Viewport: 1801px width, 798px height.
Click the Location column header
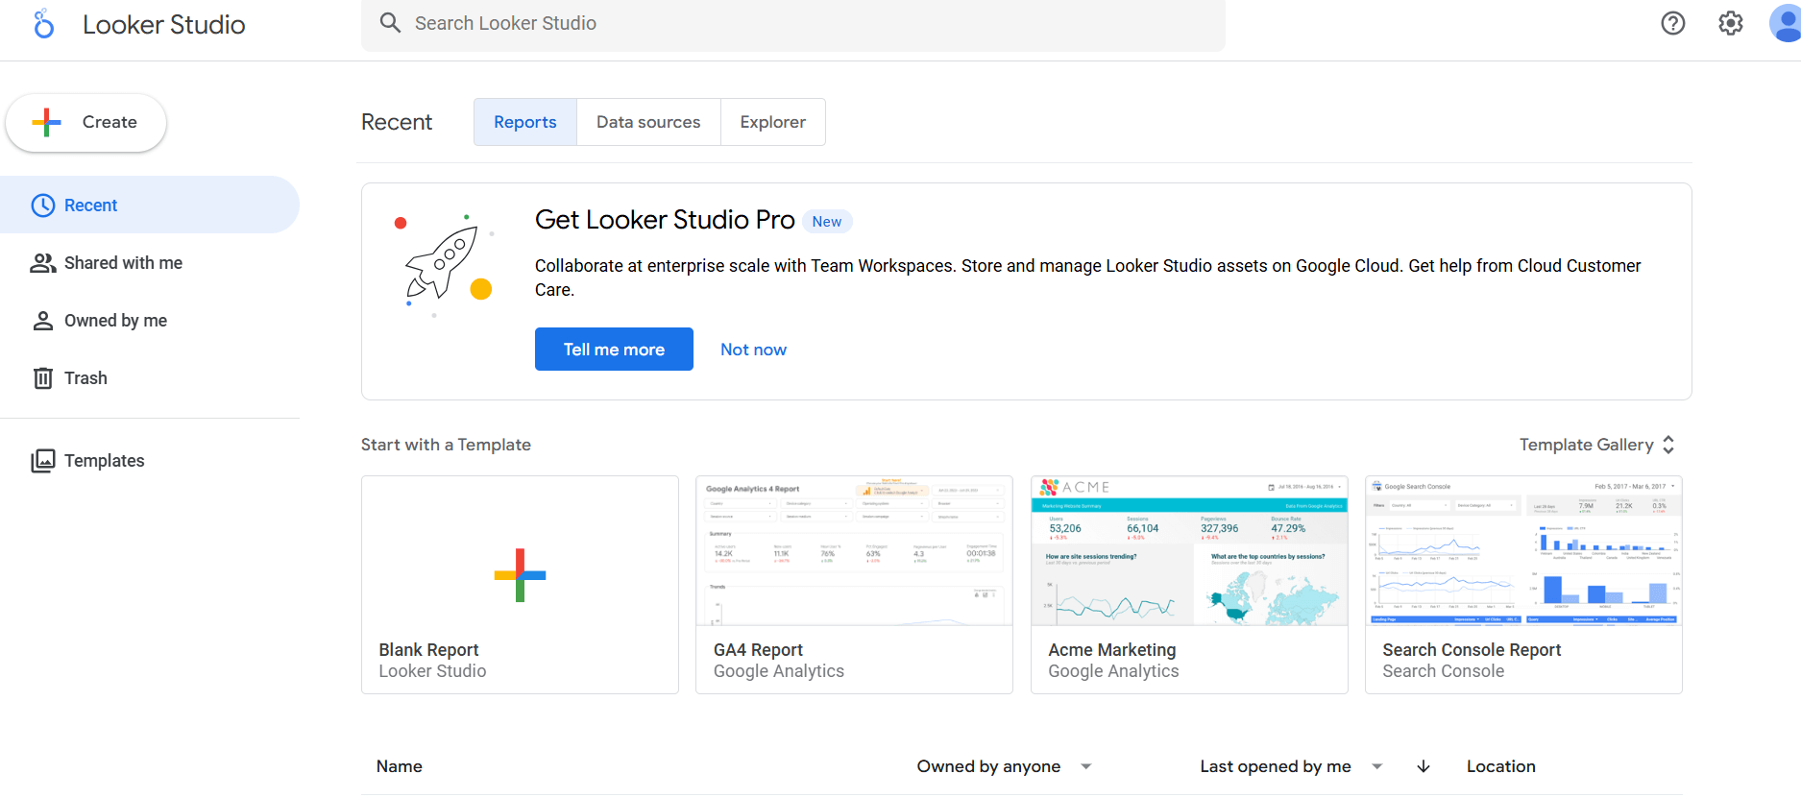tap(1501, 766)
